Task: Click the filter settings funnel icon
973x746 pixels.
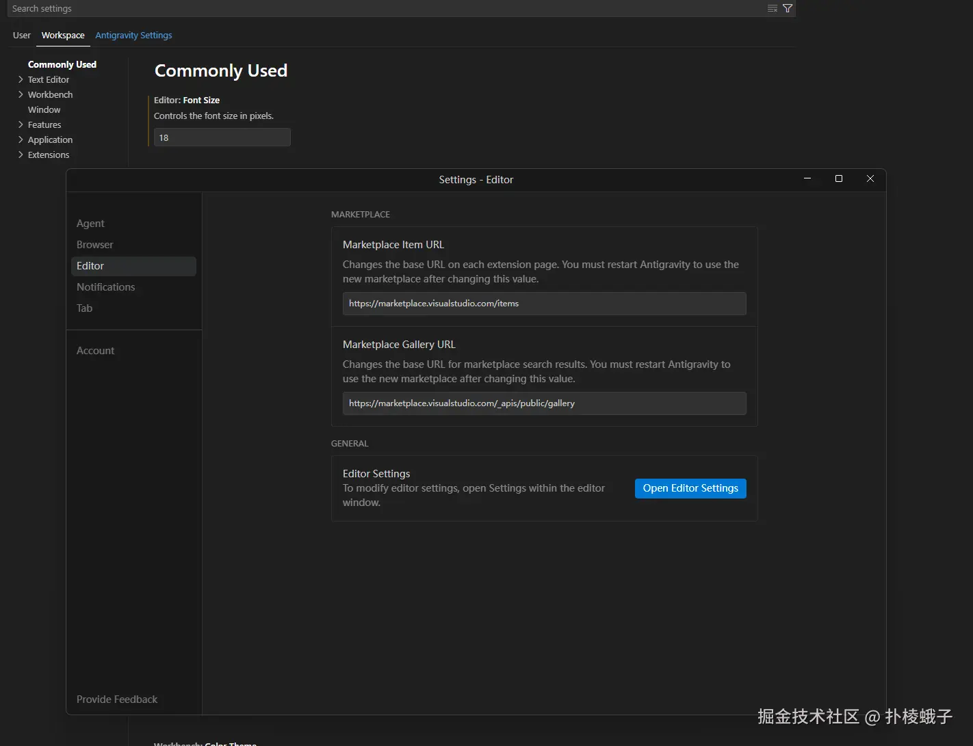Action: [788, 8]
